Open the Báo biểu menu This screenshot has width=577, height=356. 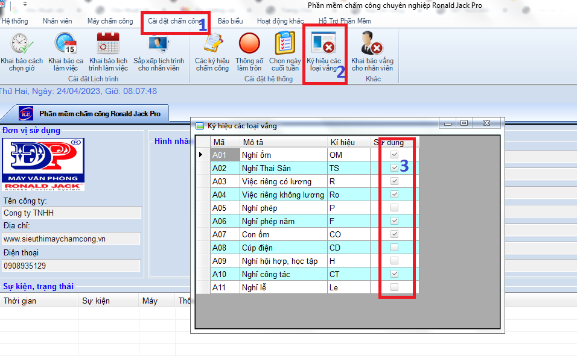[x=231, y=21]
